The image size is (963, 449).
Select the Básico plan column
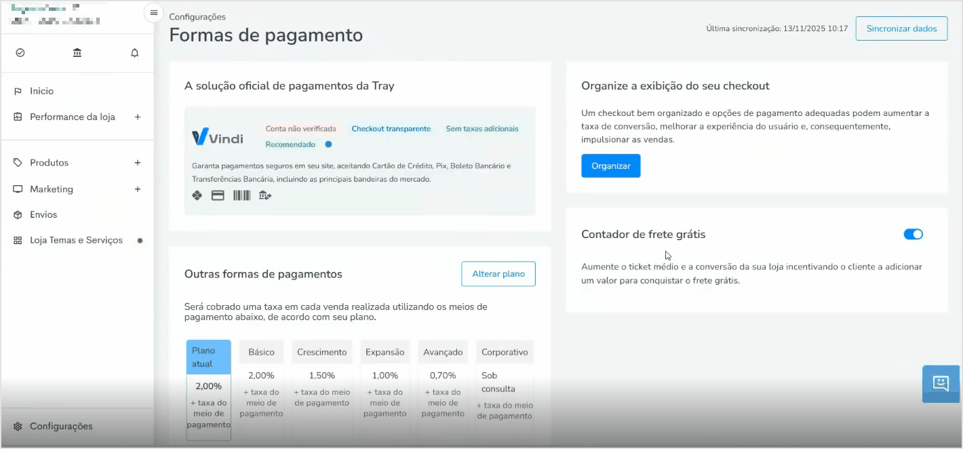(261, 390)
